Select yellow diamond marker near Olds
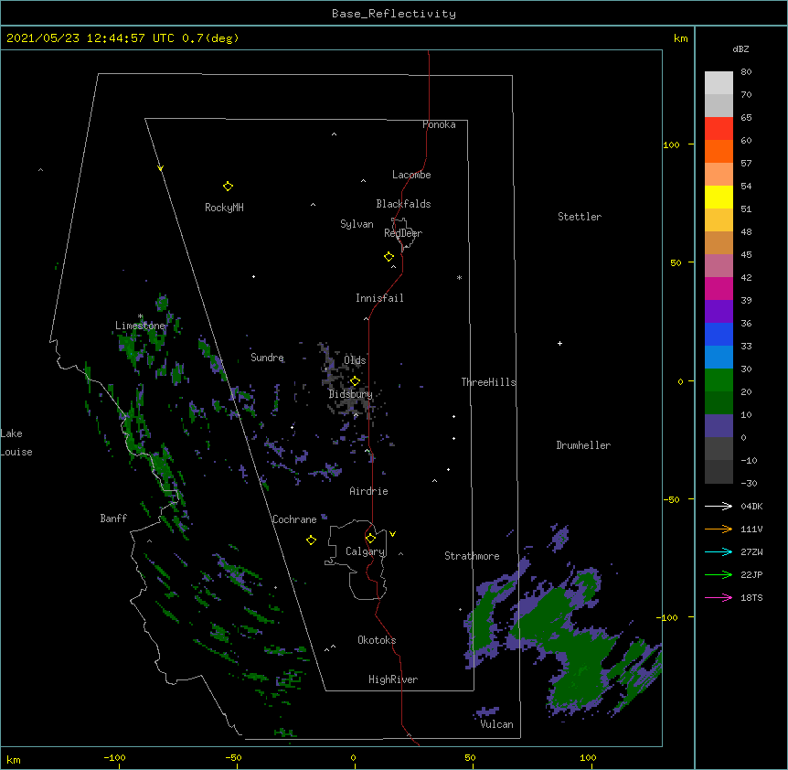The width and height of the screenshot is (788, 770). tap(355, 380)
